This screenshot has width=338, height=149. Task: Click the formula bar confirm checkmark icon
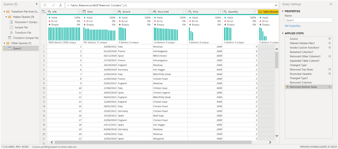(53, 5)
